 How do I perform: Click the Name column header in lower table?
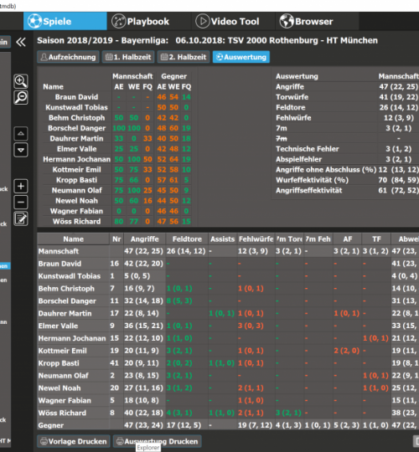pyautogui.click(x=73, y=239)
